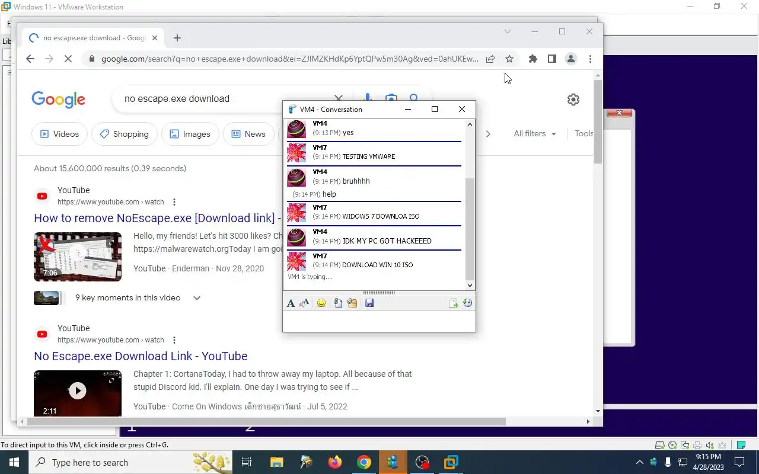759x474 pixels.
Task: Toggle Chrome side panel icon
Action: tap(552, 59)
